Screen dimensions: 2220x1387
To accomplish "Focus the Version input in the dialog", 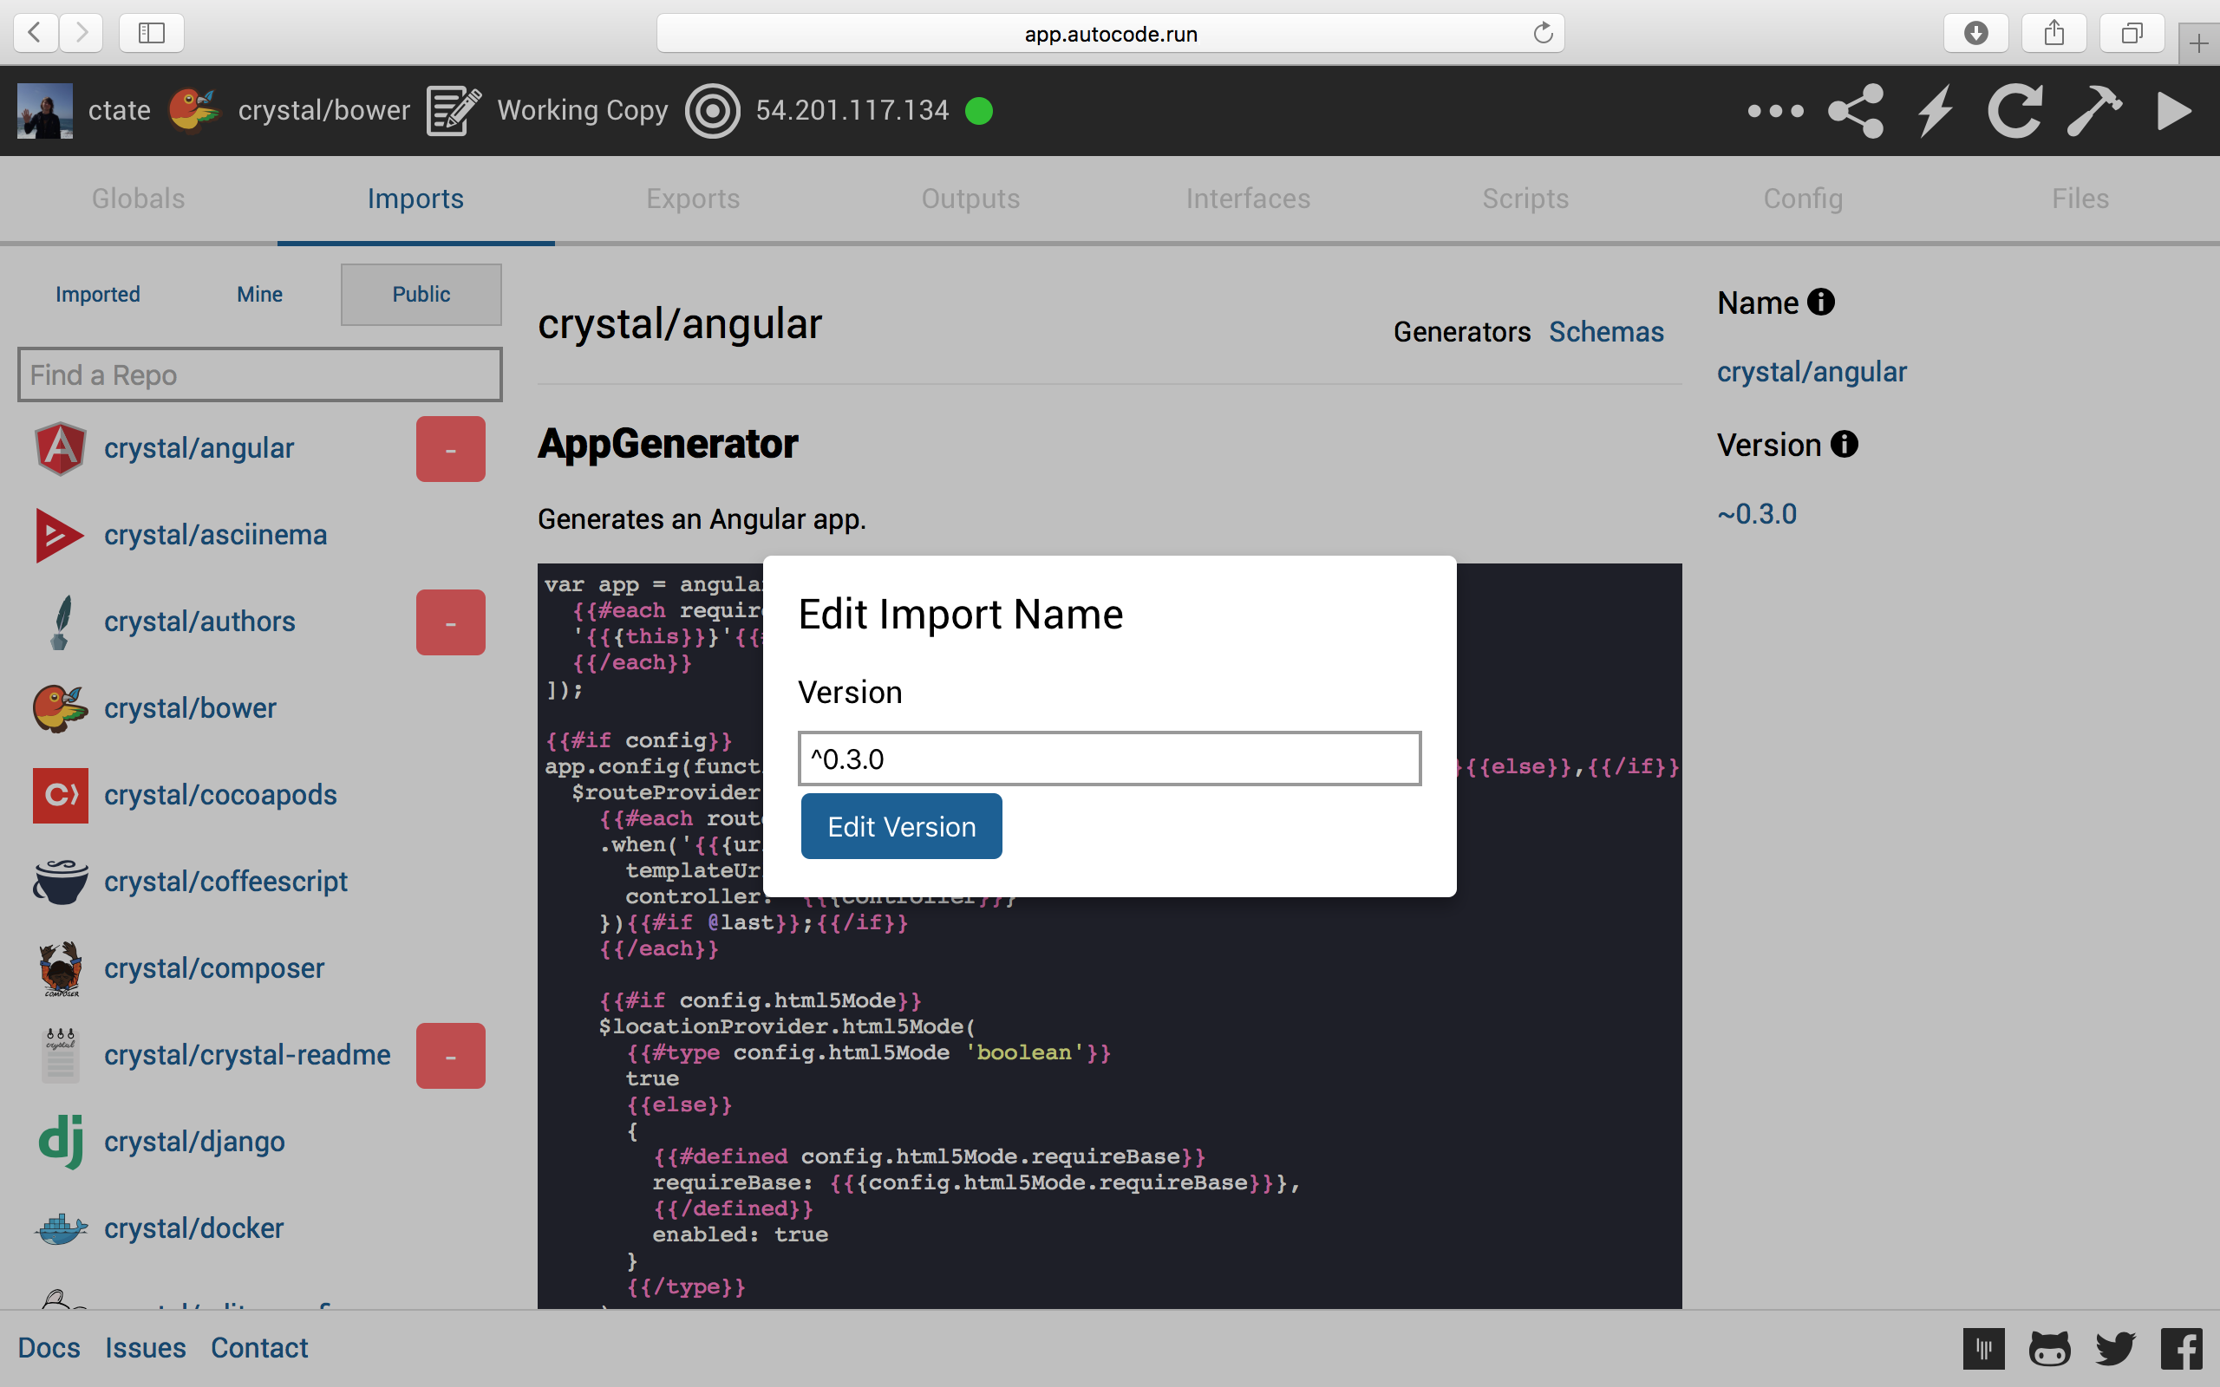I will click(1110, 759).
